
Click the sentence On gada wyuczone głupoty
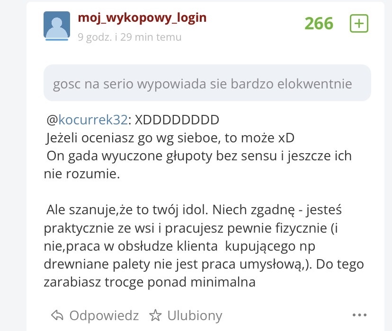(x=198, y=165)
